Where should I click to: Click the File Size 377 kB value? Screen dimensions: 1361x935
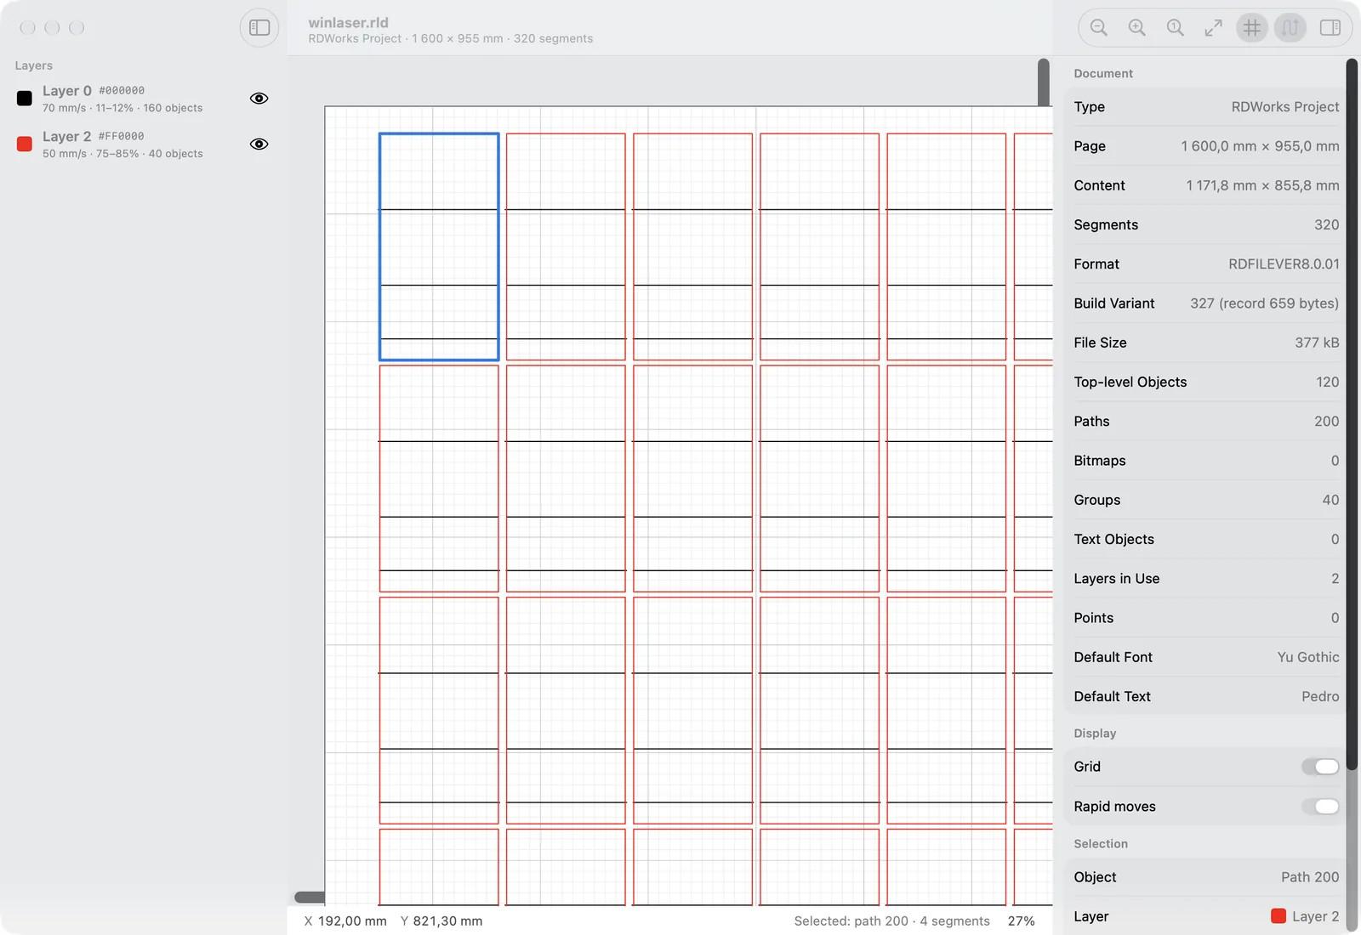pyautogui.click(x=1317, y=343)
